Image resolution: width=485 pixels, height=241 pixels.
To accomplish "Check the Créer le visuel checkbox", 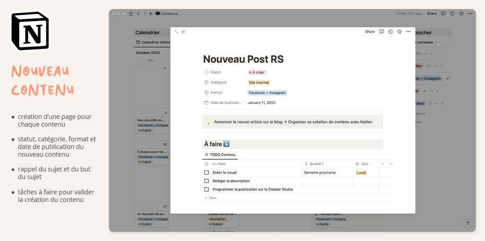I will (206, 172).
